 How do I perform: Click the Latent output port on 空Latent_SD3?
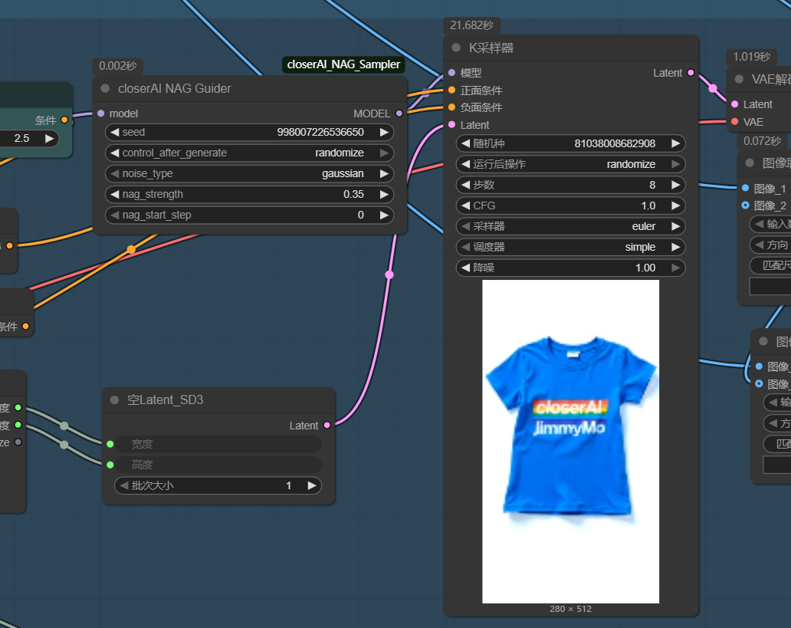(327, 425)
